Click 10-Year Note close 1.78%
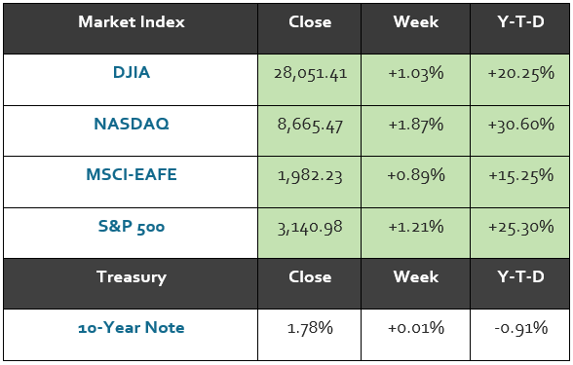Viewport: 573px width, 365px height. point(310,328)
